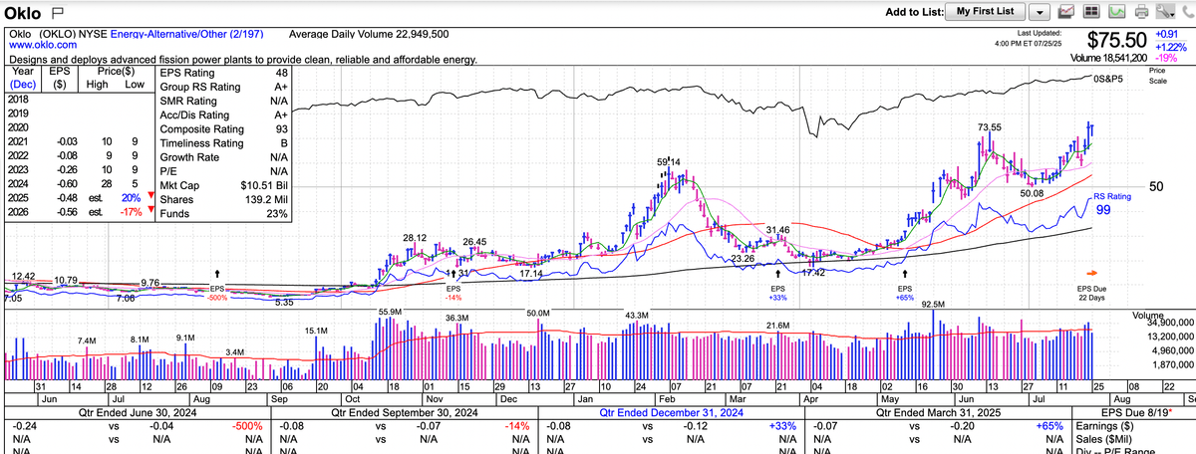This screenshot has height=454, width=1196.
Task: Click the 0S&P5 index line label
Action: (1108, 77)
